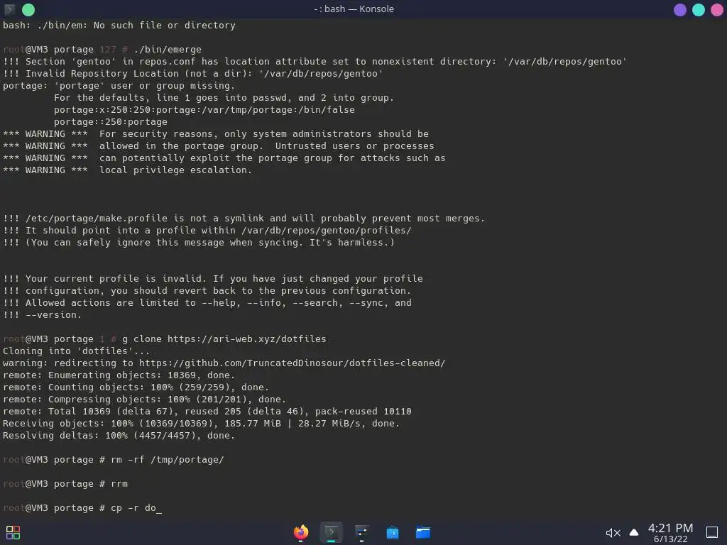Image resolution: width=727 pixels, height=545 pixels.
Task: Click 'local privilege escalation.' warning line
Action: pos(128,170)
